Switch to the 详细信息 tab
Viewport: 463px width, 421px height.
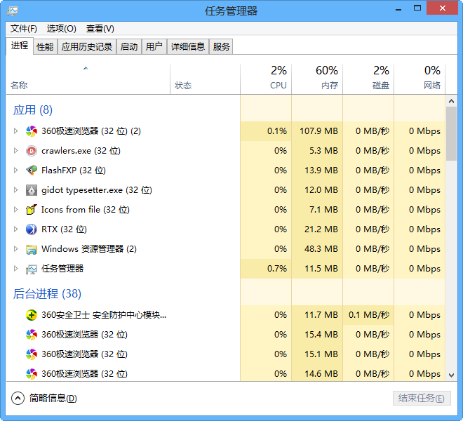click(x=188, y=47)
